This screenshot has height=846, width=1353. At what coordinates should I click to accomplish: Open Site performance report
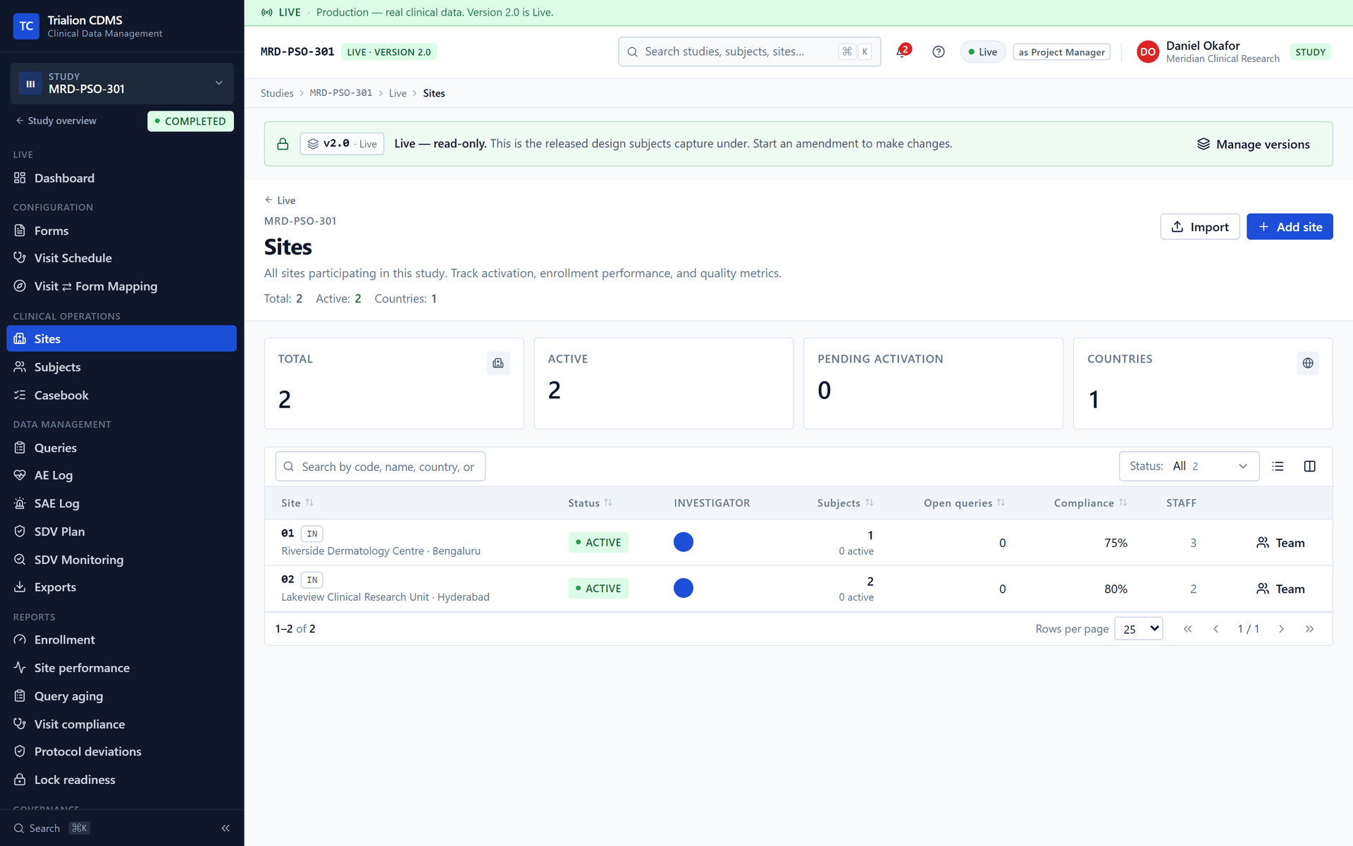[122, 668]
